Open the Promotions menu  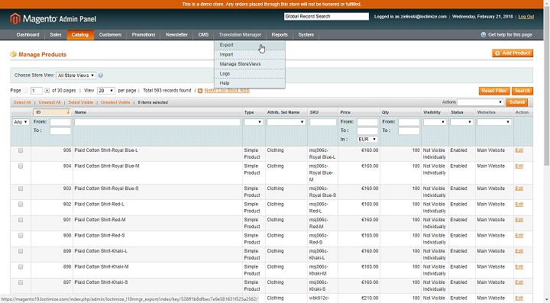point(144,34)
